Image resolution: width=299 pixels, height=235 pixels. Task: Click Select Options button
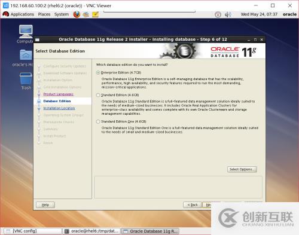242,169
